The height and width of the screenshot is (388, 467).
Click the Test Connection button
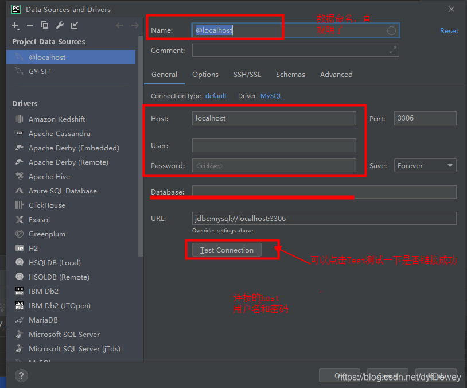[227, 250]
